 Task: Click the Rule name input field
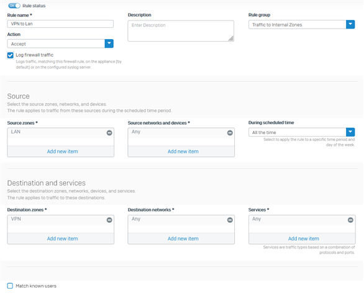[60, 24]
